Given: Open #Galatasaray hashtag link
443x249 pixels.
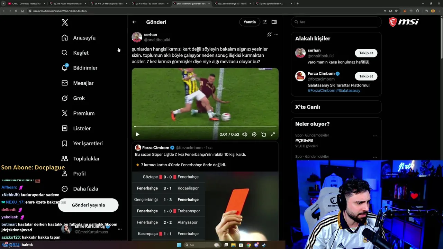Looking at the screenshot, I should 348,91.
